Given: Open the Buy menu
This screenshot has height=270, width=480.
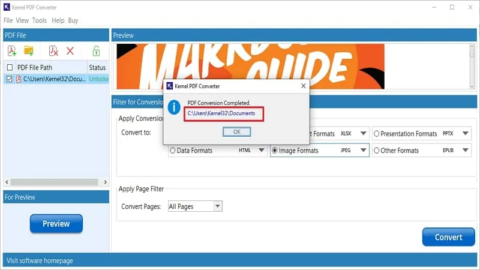Looking at the screenshot, I should coord(73,20).
